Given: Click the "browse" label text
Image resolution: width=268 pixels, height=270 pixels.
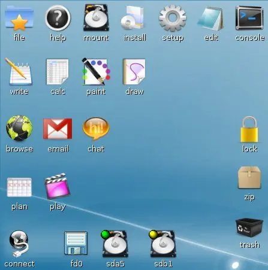Looking at the screenshot, I should [19, 149].
